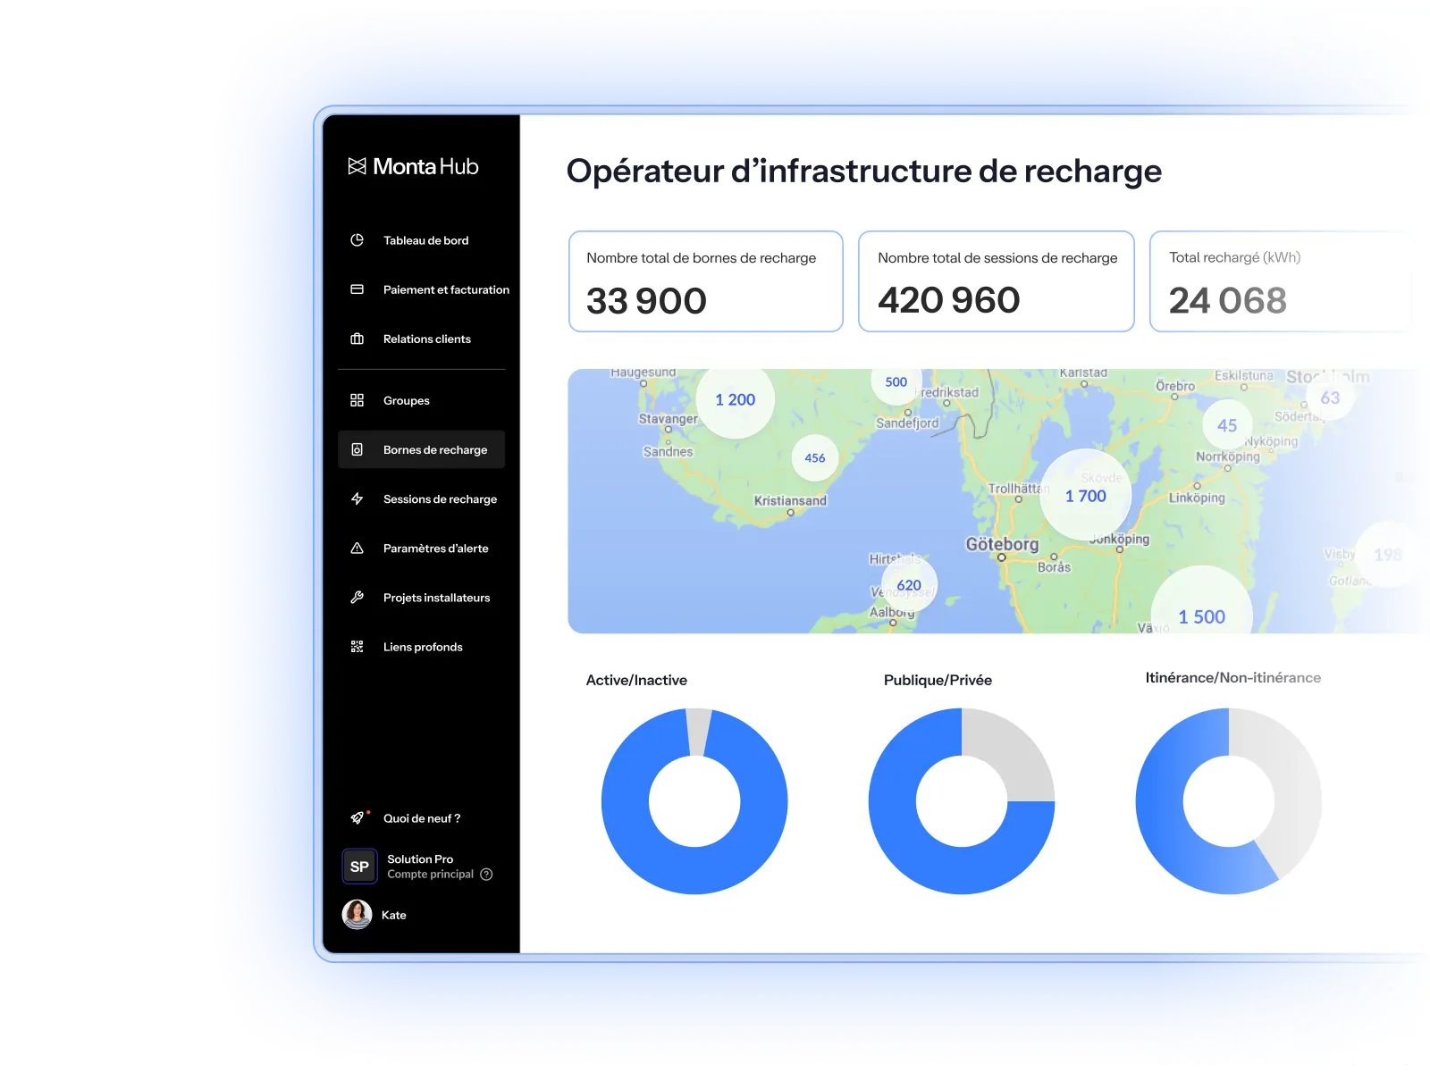Click the 1 200 map cluster
The height and width of the screenshot is (1072, 1430).
[x=736, y=399]
